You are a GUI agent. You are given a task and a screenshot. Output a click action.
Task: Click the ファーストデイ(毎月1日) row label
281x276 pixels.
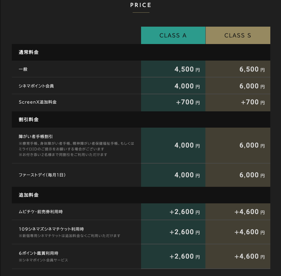tap(42, 175)
